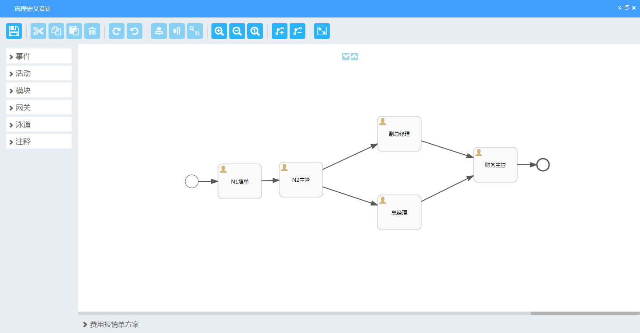Select the 副总经理 task node
The width and height of the screenshot is (640, 333).
(399, 134)
